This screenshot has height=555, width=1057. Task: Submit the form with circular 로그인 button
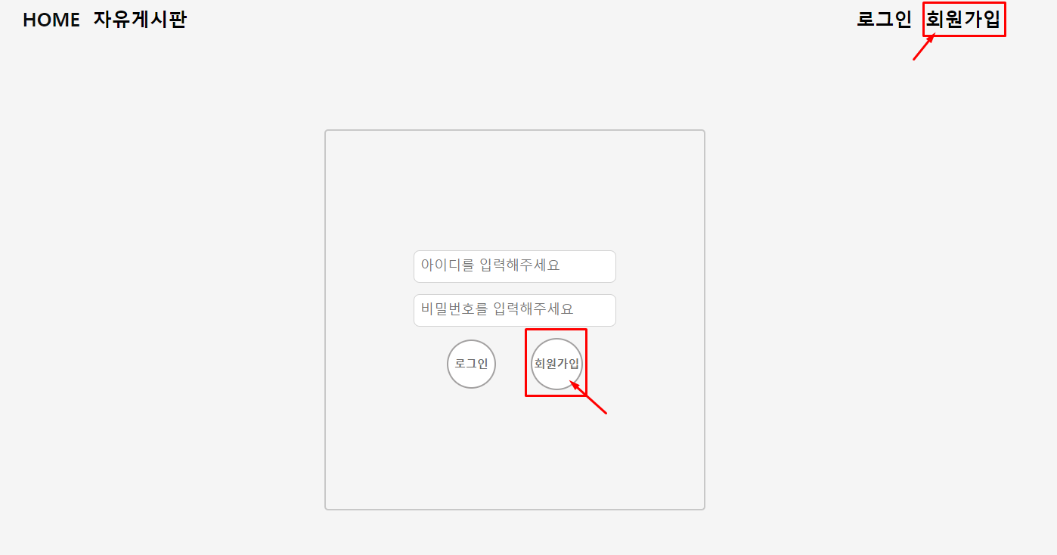[x=472, y=364]
